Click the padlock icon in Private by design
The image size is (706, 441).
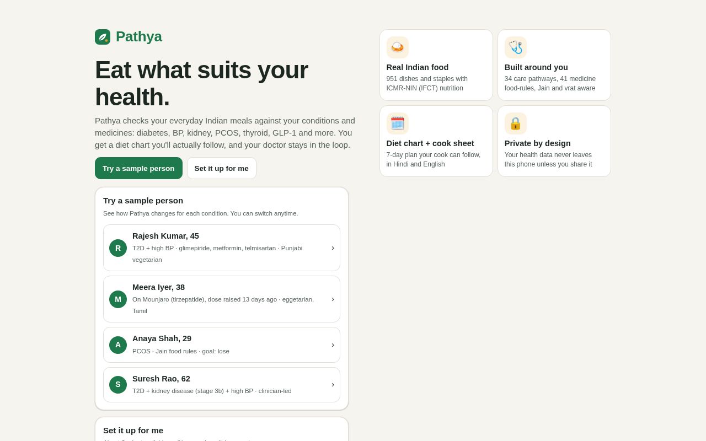click(516, 123)
